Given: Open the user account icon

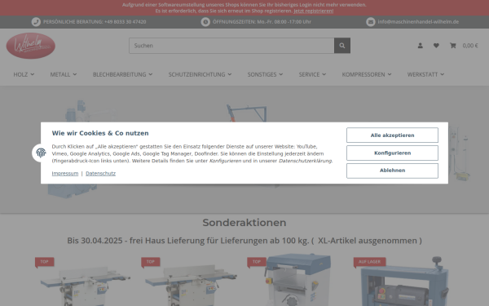Looking at the screenshot, I should click(x=421, y=46).
